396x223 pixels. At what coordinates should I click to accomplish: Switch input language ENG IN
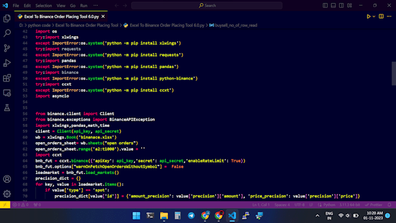(x=329, y=215)
